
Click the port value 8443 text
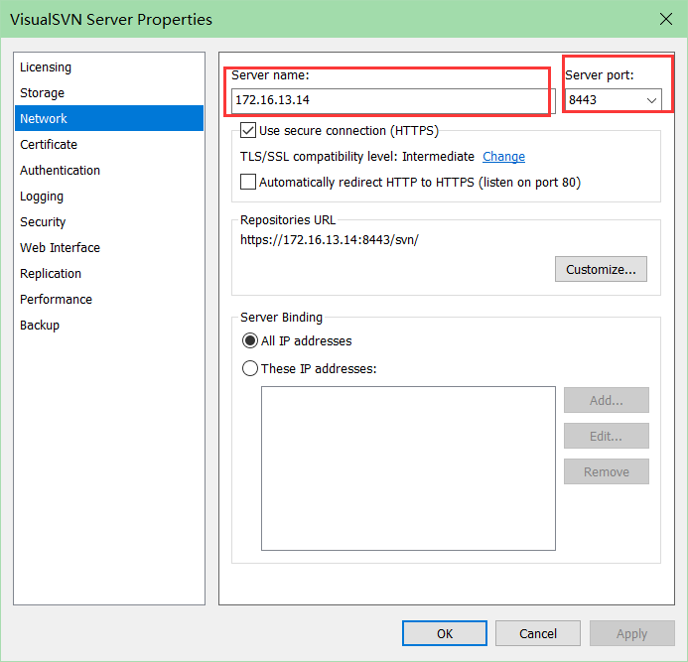[583, 100]
